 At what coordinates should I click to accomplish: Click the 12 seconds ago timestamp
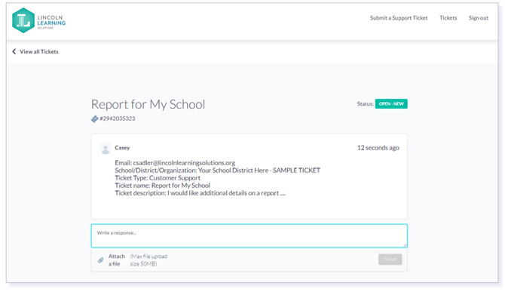[x=378, y=148]
